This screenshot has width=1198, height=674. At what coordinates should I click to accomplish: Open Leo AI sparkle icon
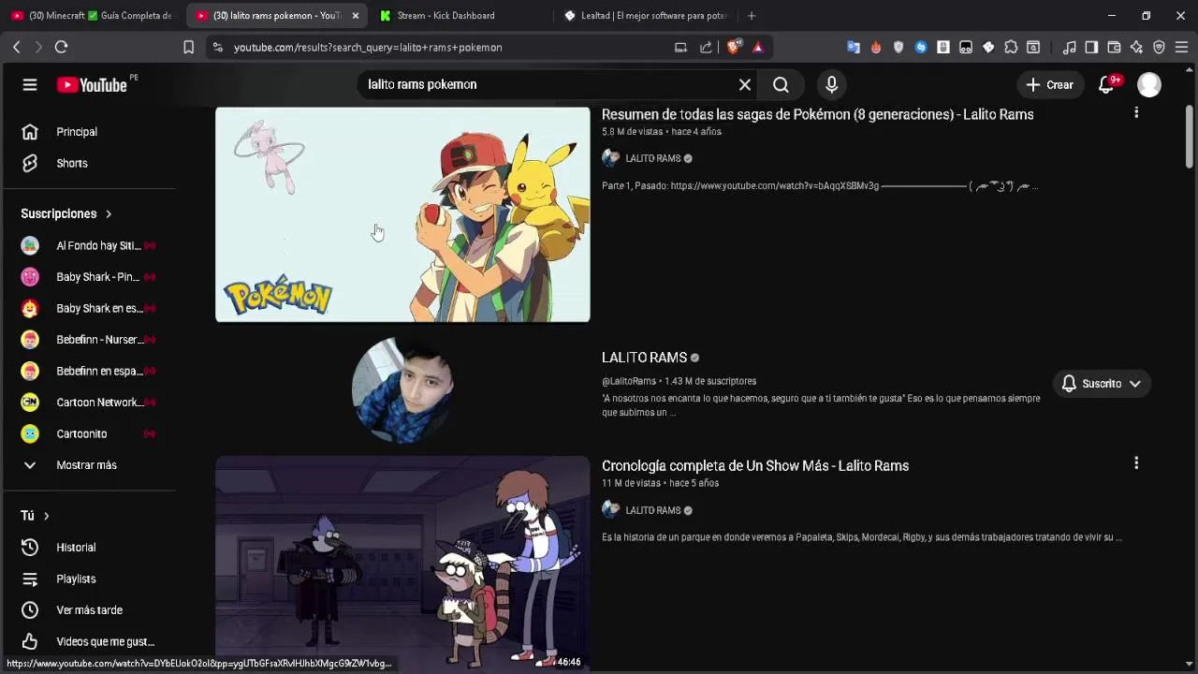tap(1136, 47)
